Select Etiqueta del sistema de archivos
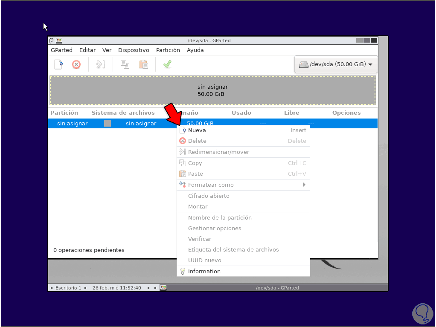Viewport: 436px width, 327px height. click(x=243, y=249)
